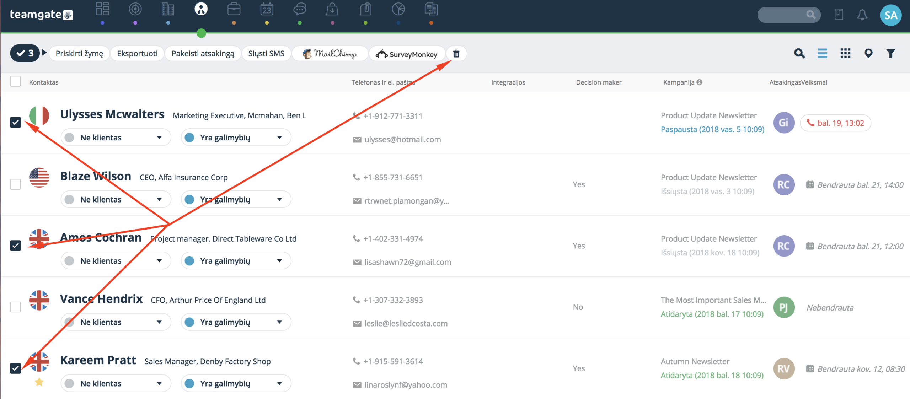Click the search magnifier in list toolbar
The width and height of the screenshot is (910, 399).
point(799,54)
